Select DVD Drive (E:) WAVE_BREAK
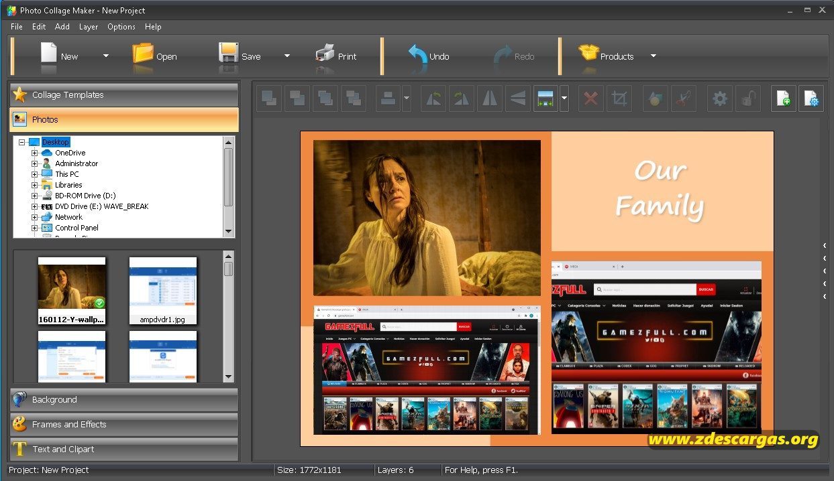This screenshot has width=834, height=481. (x=102, y=206)
